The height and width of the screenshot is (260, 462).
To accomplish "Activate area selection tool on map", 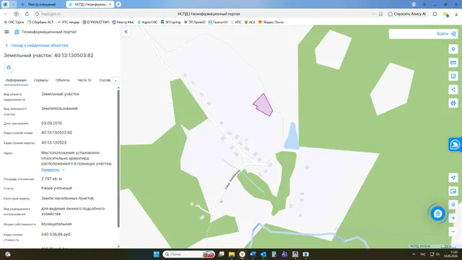I will [453, 76].
